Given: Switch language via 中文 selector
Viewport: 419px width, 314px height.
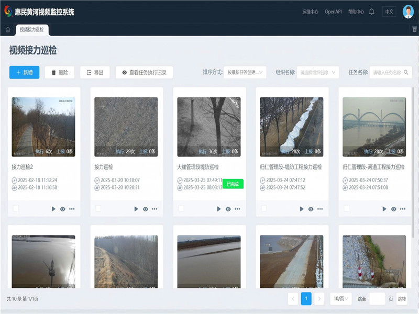Looking at the screenshot, I should click(389, 12).
